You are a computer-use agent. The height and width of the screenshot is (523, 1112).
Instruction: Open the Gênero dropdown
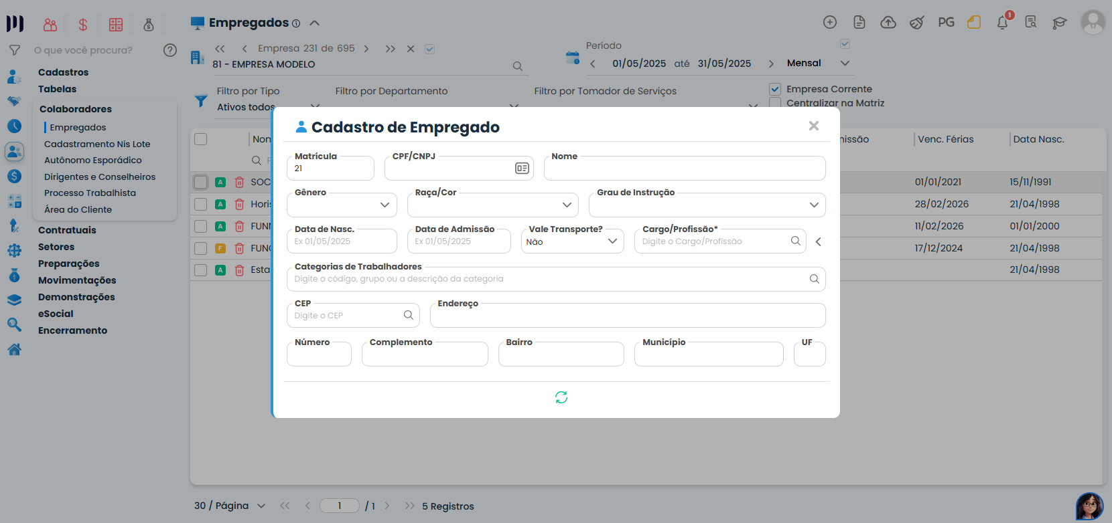click(342, 205)
